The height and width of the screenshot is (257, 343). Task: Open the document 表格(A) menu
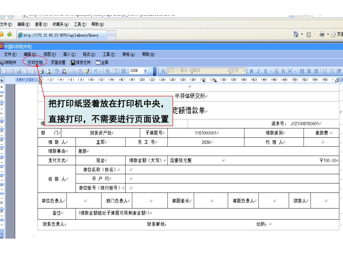point(128,54)
